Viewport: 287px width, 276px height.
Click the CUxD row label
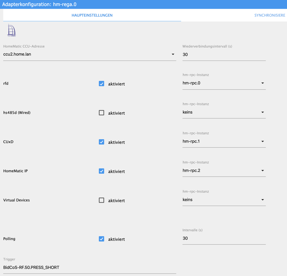[8, 142]
